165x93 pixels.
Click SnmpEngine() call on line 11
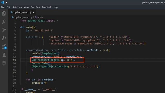51,53
